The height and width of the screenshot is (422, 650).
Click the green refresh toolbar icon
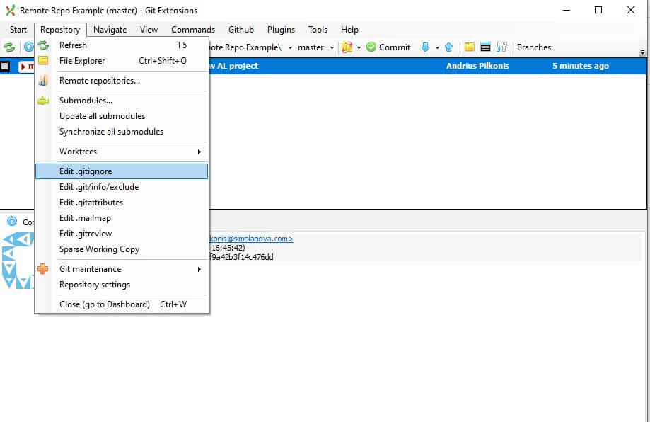tap(8, 47)
